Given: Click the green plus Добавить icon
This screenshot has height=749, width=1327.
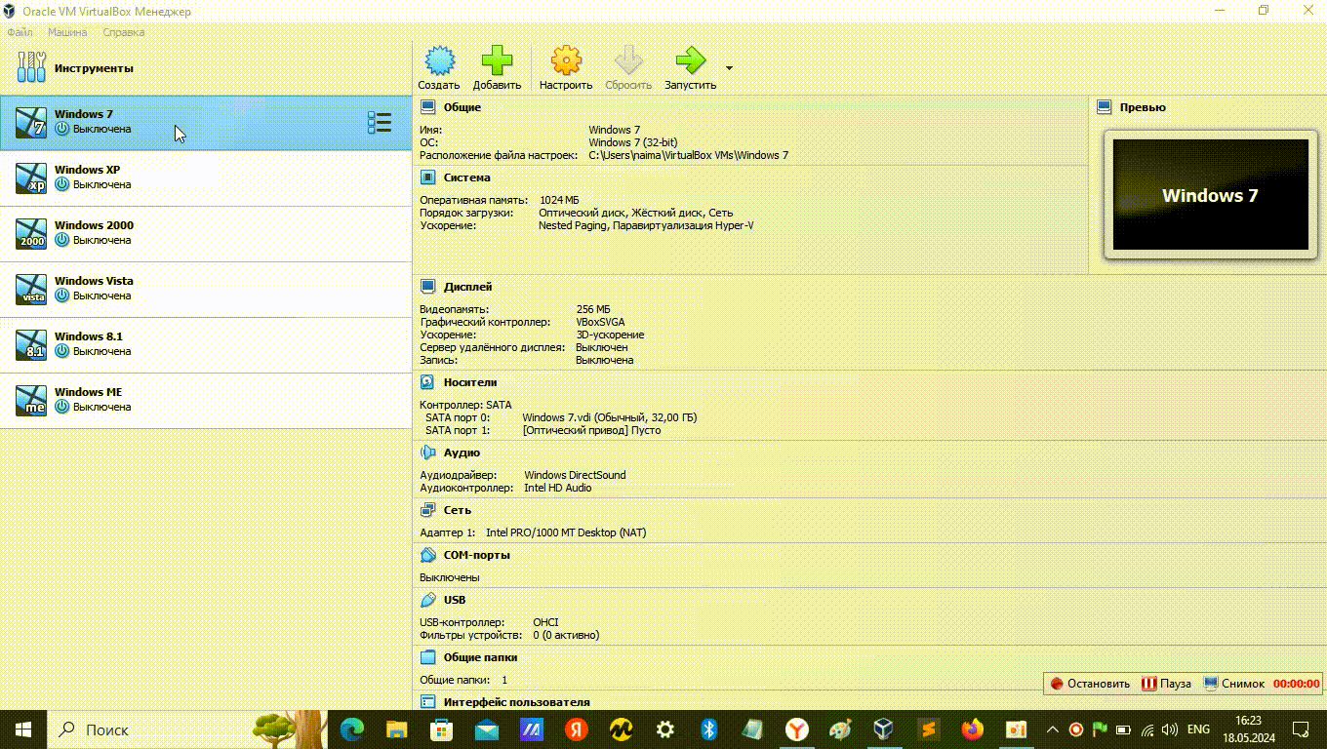Looking at the screenshot, I should click(497, 60).
